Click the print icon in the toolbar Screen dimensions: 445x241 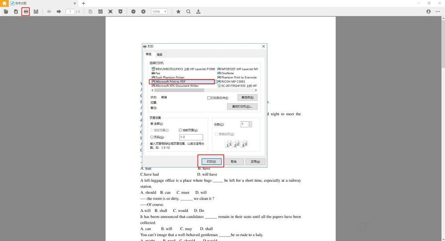click(26, 12)
